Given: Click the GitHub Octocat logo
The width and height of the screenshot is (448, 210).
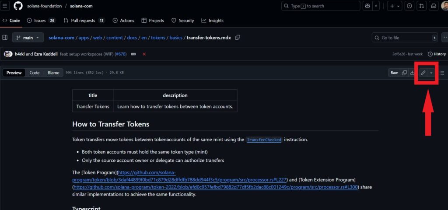Looking at the screenshot, I should 18,6.
